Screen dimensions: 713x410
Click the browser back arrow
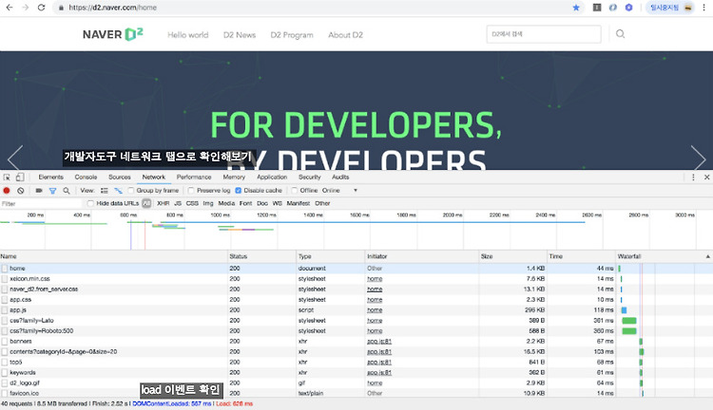pos(10,8)
